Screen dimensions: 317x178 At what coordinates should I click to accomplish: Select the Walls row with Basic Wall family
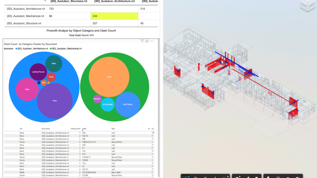(x=79, y=172)
